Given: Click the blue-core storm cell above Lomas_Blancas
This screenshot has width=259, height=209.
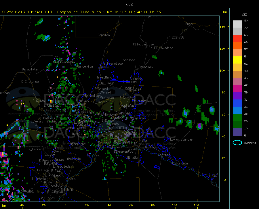Looking at the screenshot, I should coord(186,112).
